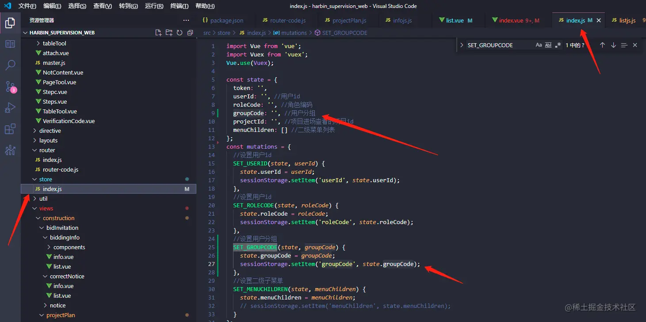Open the 运行(R) menu

[x=154, y=6]
